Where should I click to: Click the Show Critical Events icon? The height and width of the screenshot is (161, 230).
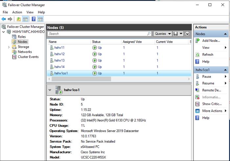(198, 104)
